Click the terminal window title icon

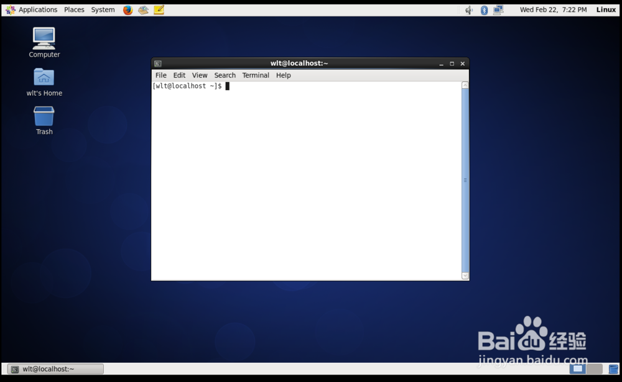coord(158,63)
